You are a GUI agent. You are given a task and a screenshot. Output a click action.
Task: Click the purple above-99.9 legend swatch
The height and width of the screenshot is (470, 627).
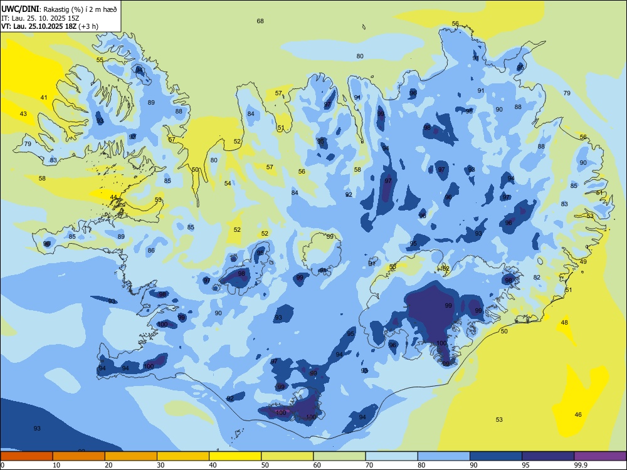(600, 456)
